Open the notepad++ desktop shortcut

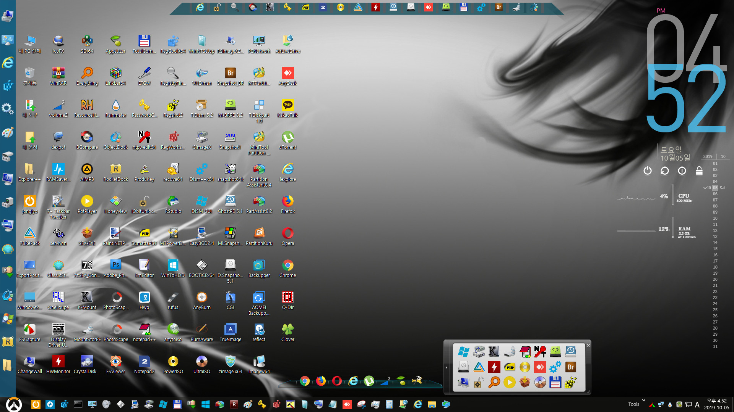[x=144, y=332]
